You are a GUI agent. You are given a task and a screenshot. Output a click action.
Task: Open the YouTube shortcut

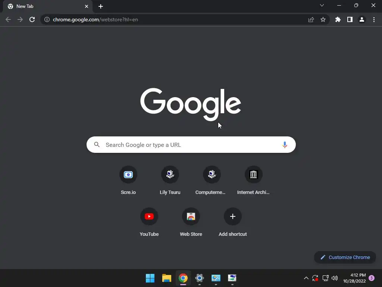point(149,223)
